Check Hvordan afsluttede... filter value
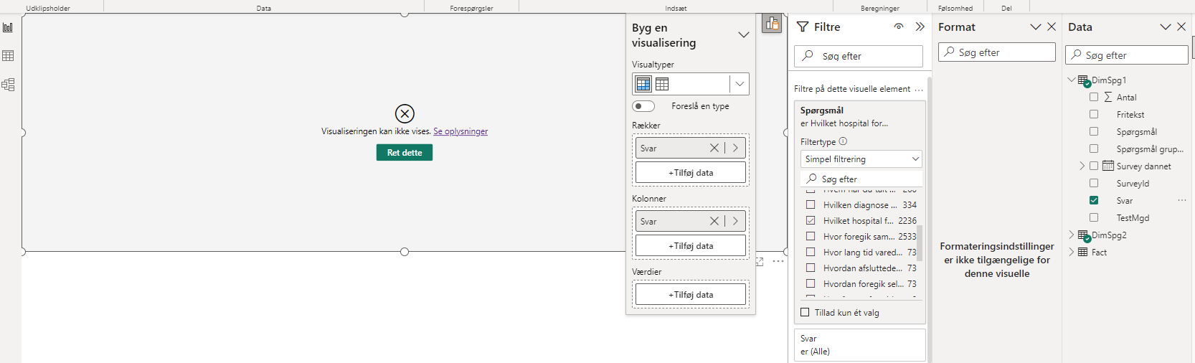1195x363 pixels. (x=811, y=268)
